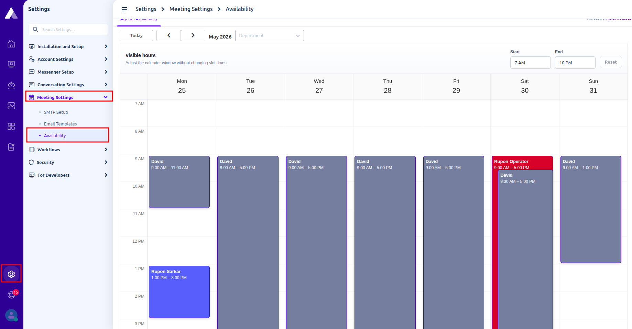Click the Messenger Setup icon
This screenshot has height=329, width=632.
pyautogui.click(x=32, y=72)
